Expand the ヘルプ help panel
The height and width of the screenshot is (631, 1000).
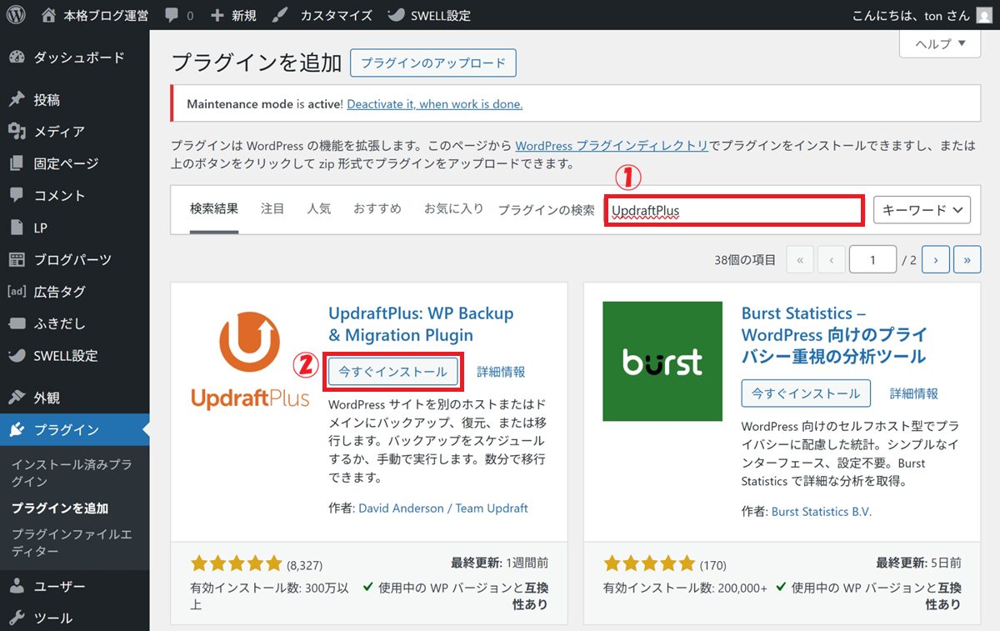pyautogui.click(x=940, y=44)
